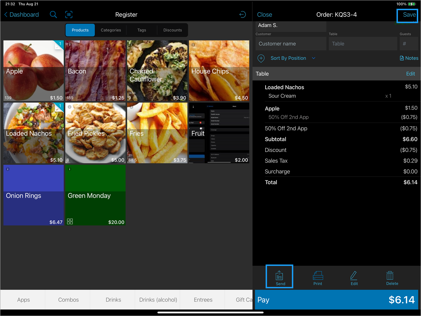Viewport: 421px width, 316px height.
Task: Click the info icon on Fries tile
Action: [132, 107]
